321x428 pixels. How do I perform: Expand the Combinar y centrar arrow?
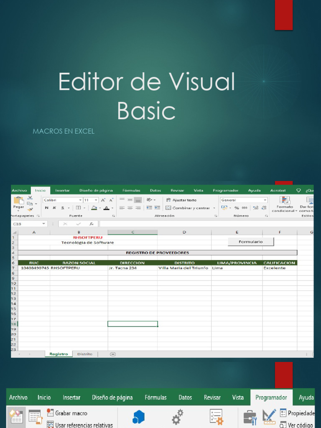point(214,208)
